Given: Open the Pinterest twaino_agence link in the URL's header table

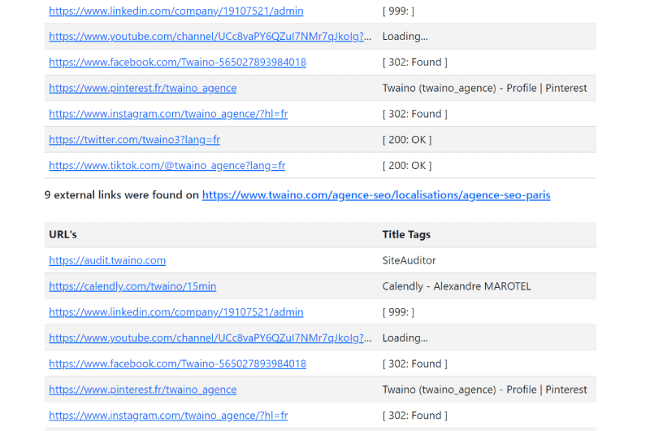Looking at the screenshot, I should point(143,390).
